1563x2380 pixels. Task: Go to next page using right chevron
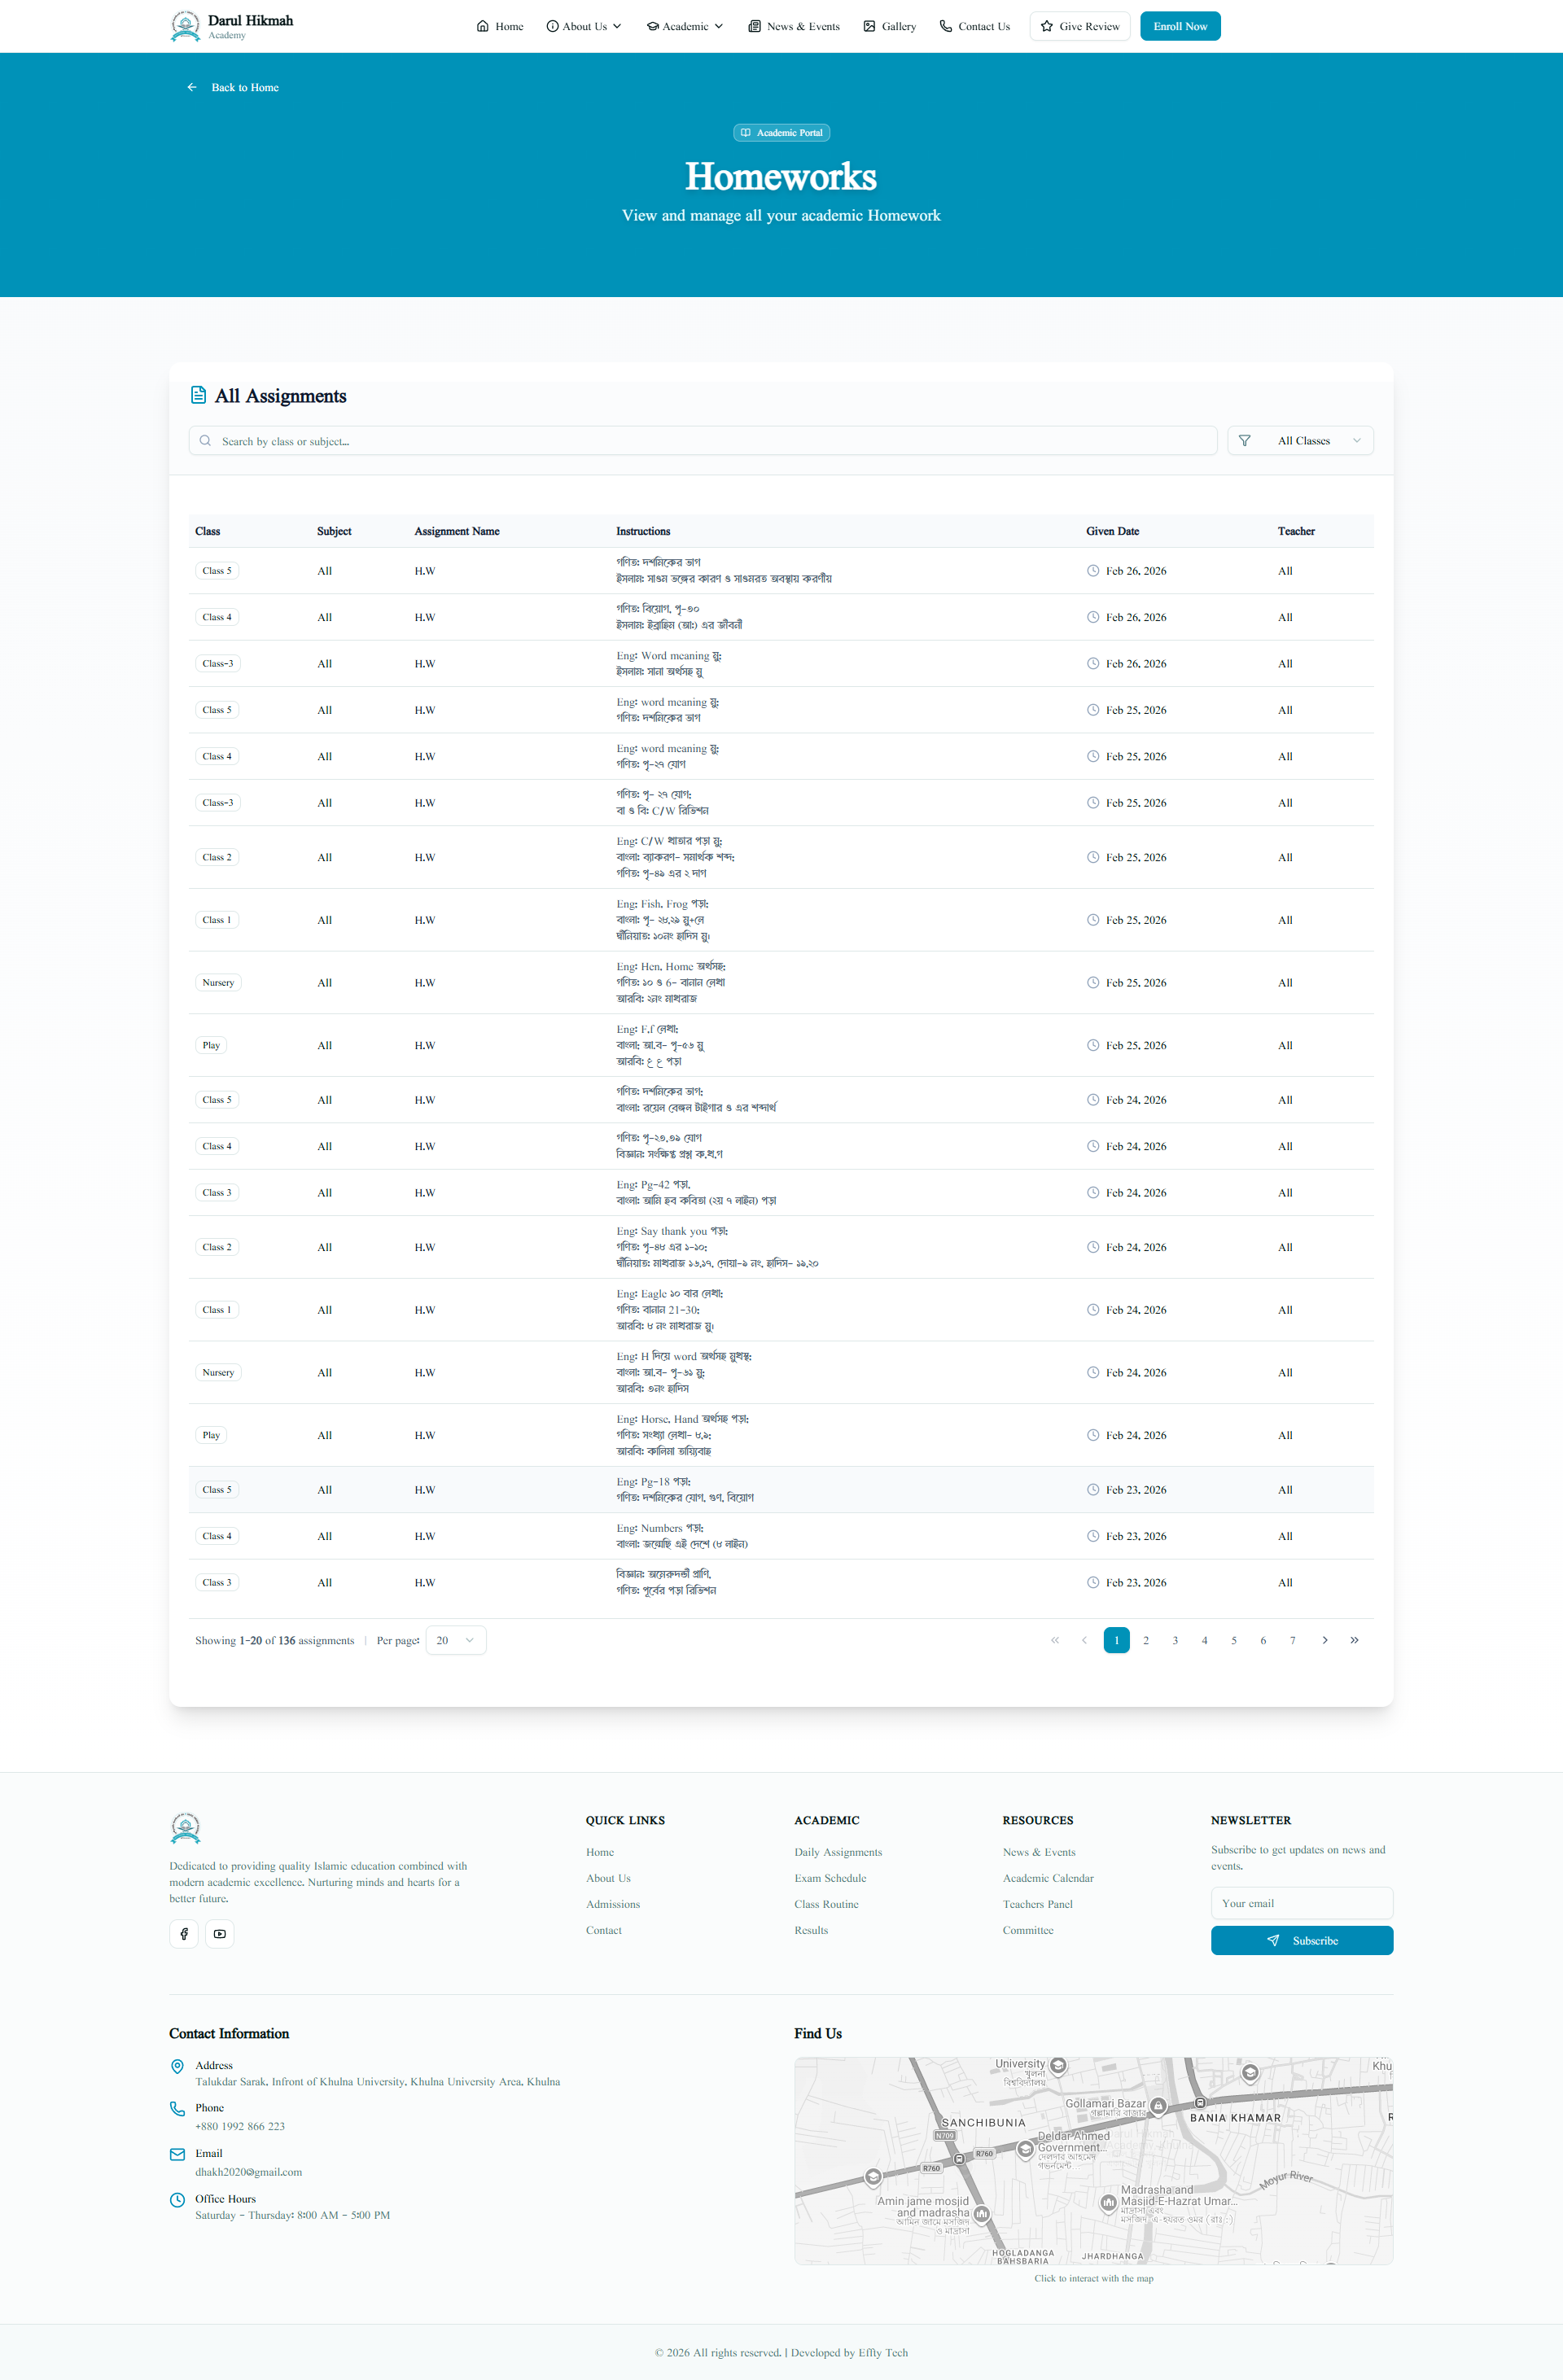[1325, 1640]
